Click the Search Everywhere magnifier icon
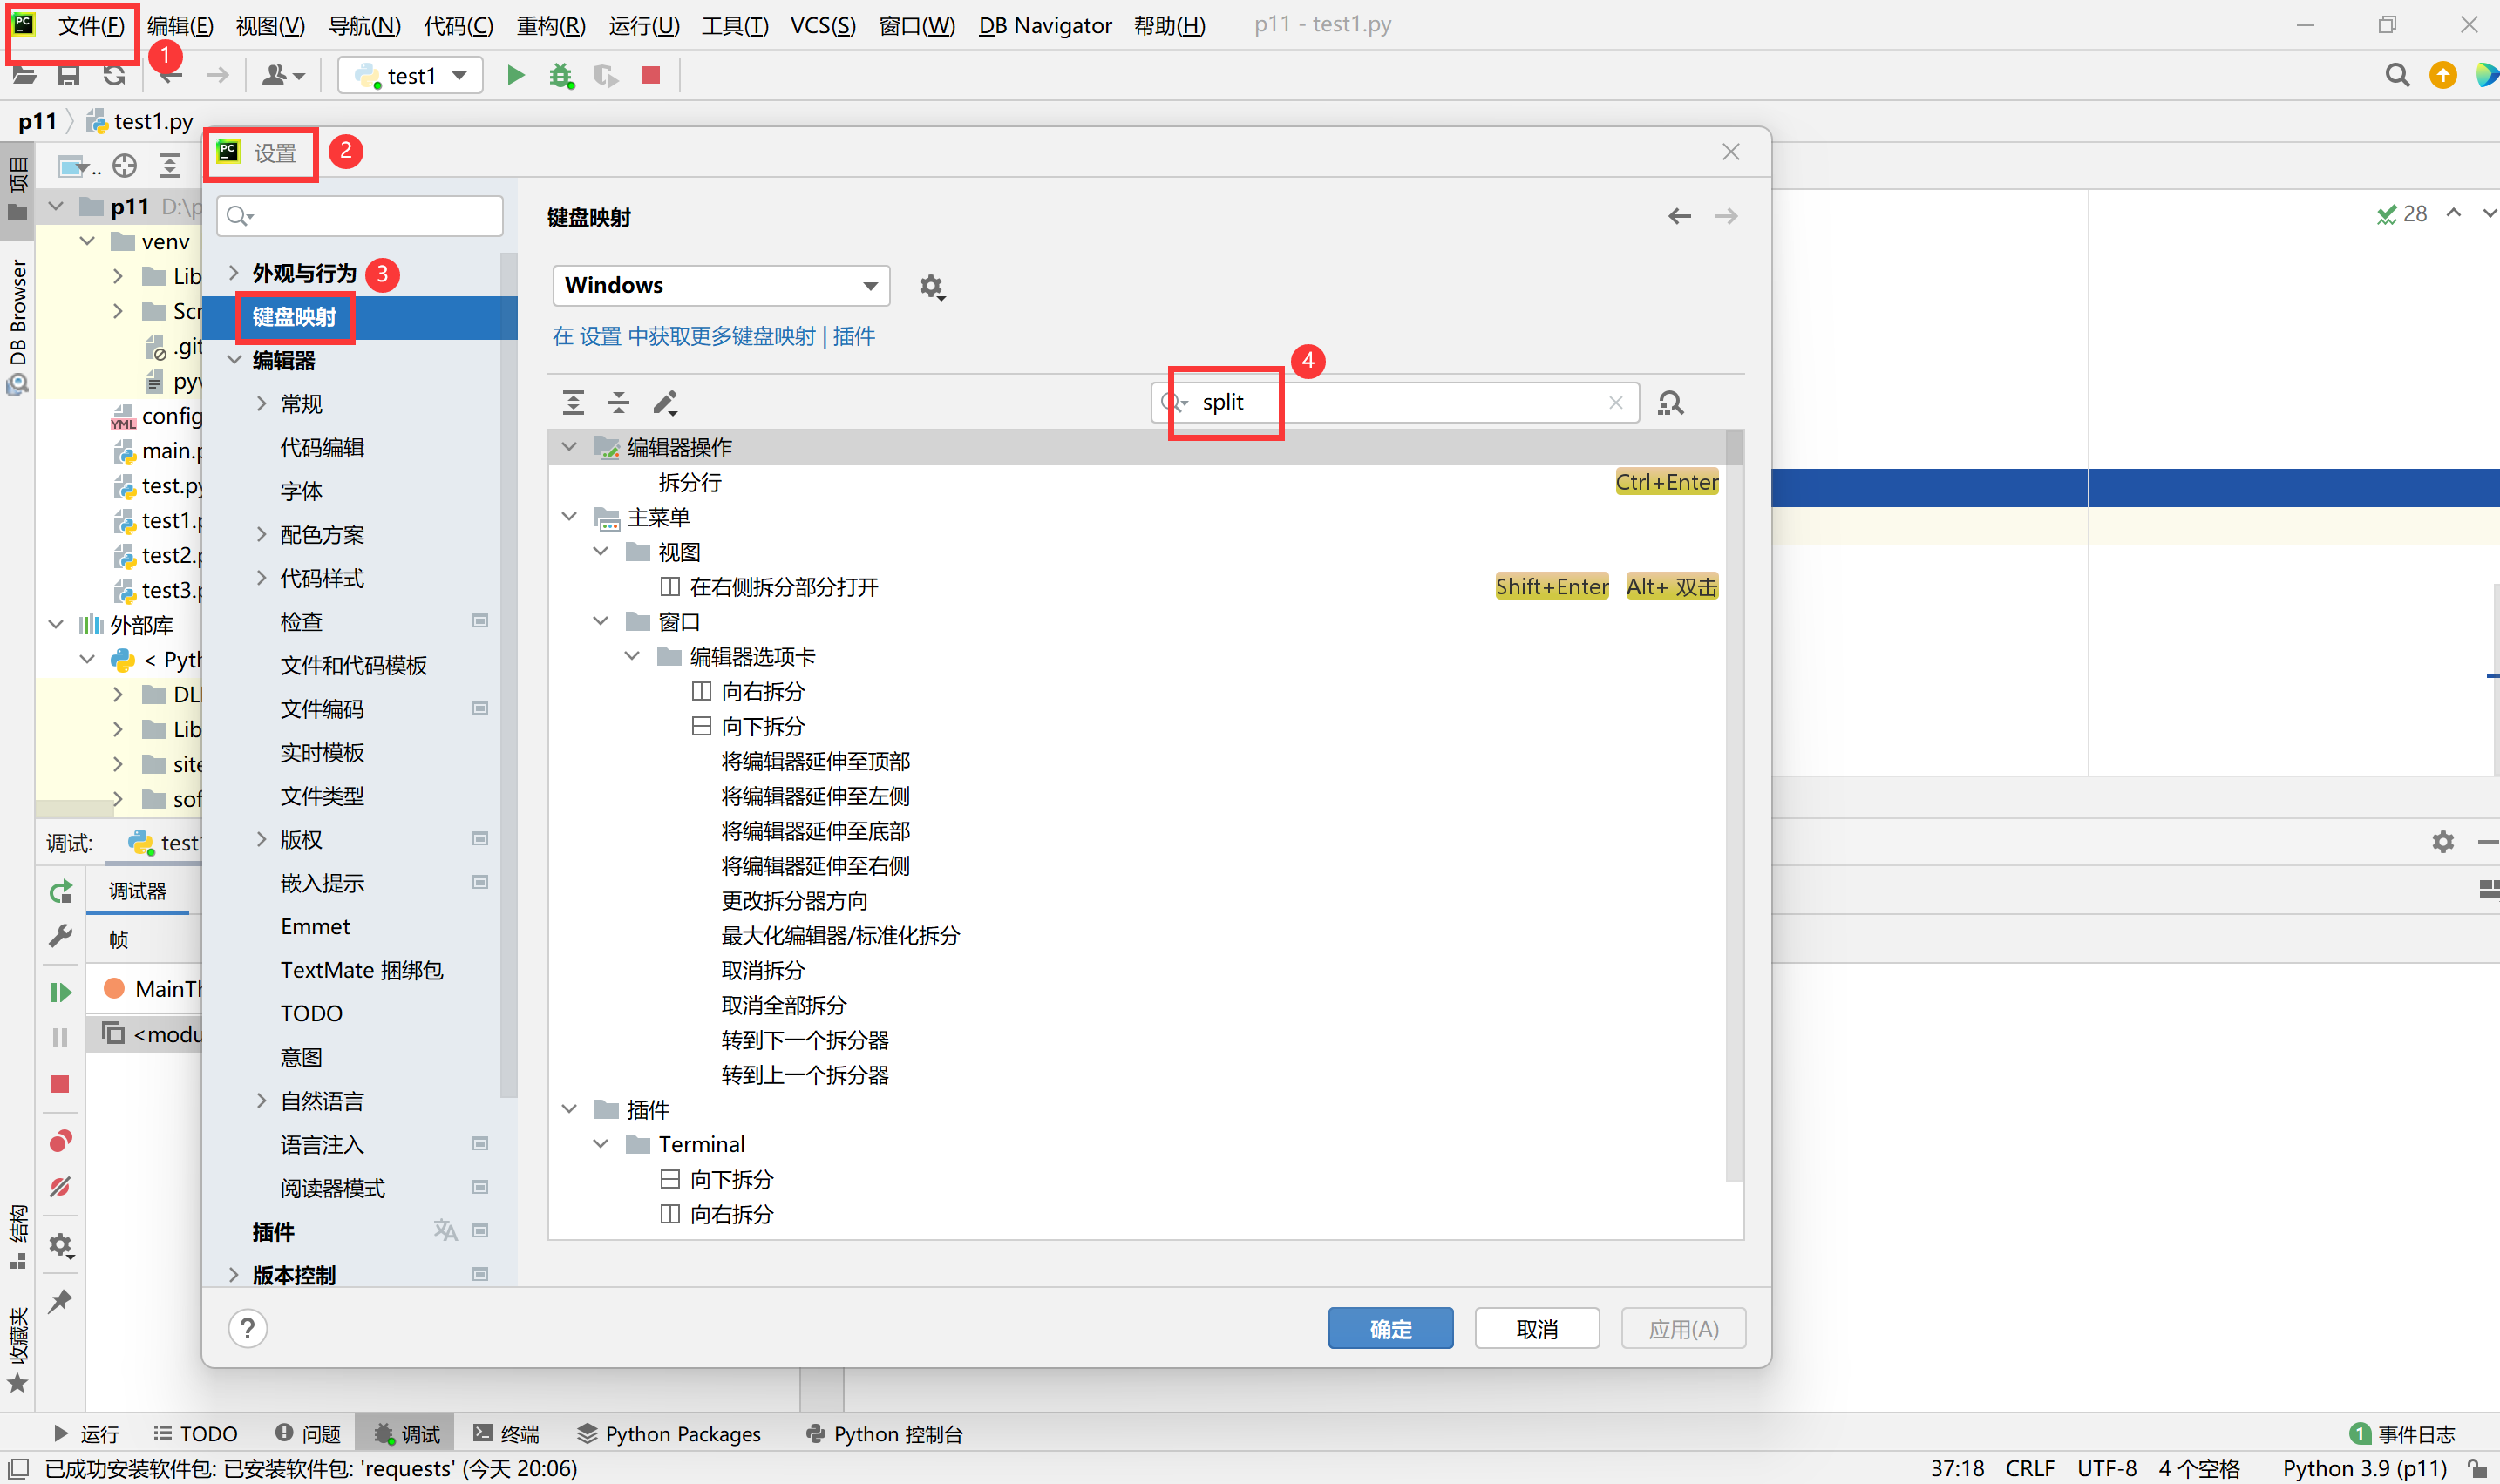 [x=2396, y=75]
